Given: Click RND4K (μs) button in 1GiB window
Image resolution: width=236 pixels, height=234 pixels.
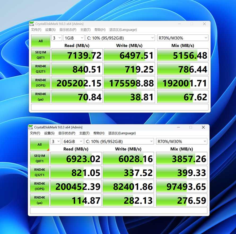Looking at the screenshot, I should coord(41,97).
